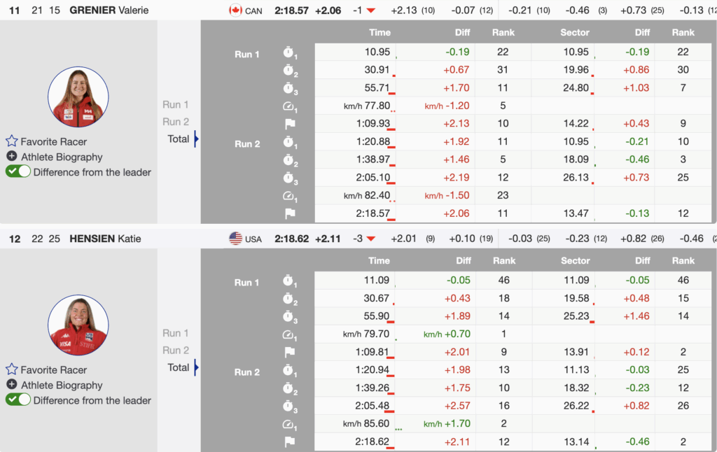Image resolution: width=717 pixels, height=452 pixels.
Task: Toggle Hensien's Difference from the leader switch
Action: [x=18, y=400]
